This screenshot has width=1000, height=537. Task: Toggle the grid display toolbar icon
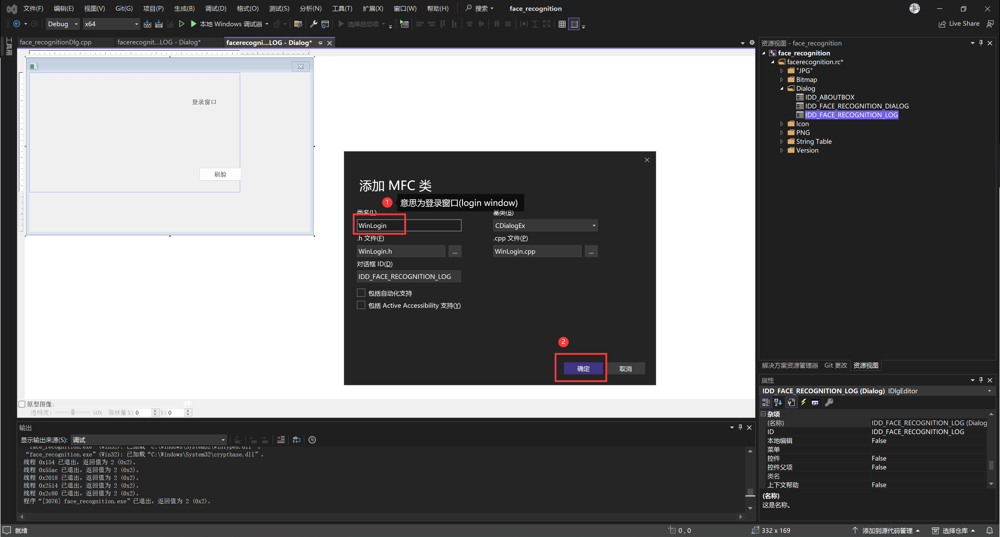tap(562, 24)
